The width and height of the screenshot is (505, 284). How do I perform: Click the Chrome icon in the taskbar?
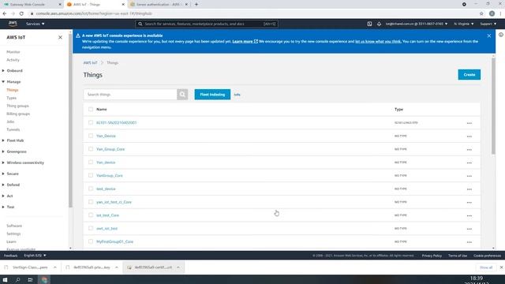click(x=44, y=279)
